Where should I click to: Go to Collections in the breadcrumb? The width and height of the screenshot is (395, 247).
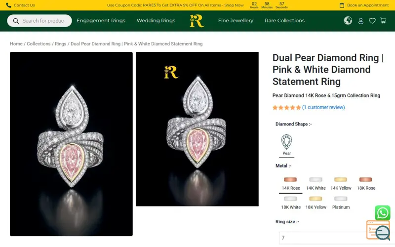(39, 44)
